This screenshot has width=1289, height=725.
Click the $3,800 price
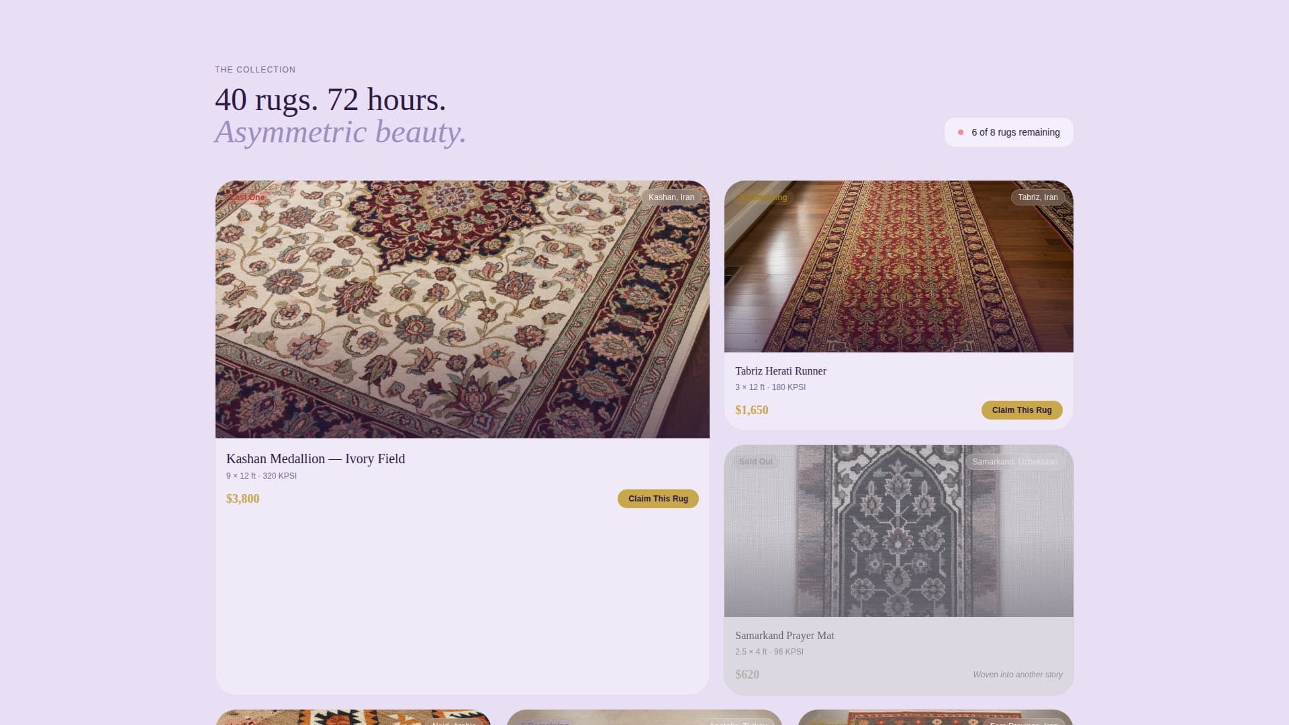point(243,499)
